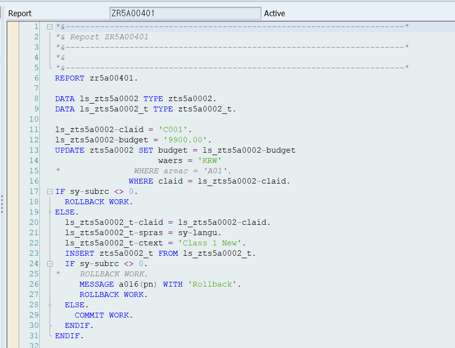Click the 'Class 1 New' literal
This screenshot has height=348, width=455.
209,243
